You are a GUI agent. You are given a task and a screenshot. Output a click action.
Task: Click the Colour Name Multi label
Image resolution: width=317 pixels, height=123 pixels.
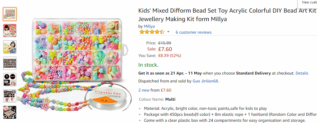[x=157, y=99]
